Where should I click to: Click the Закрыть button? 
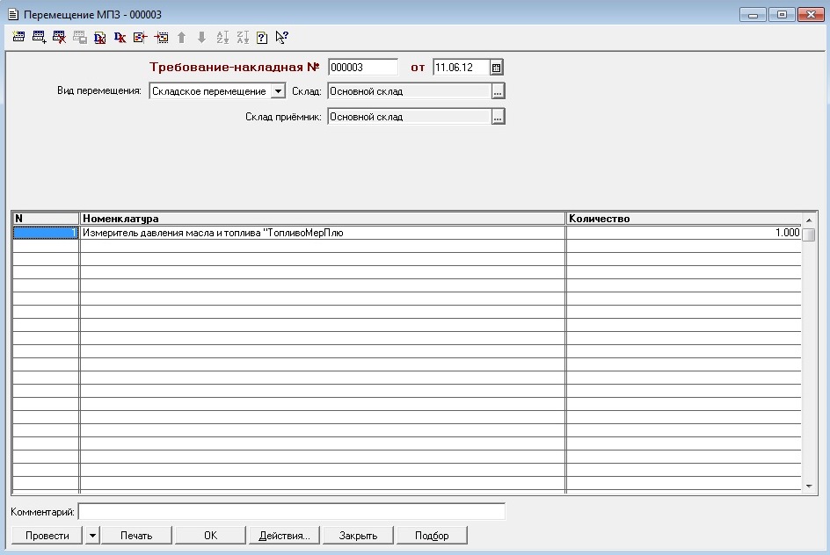click(x=359, y=536)
